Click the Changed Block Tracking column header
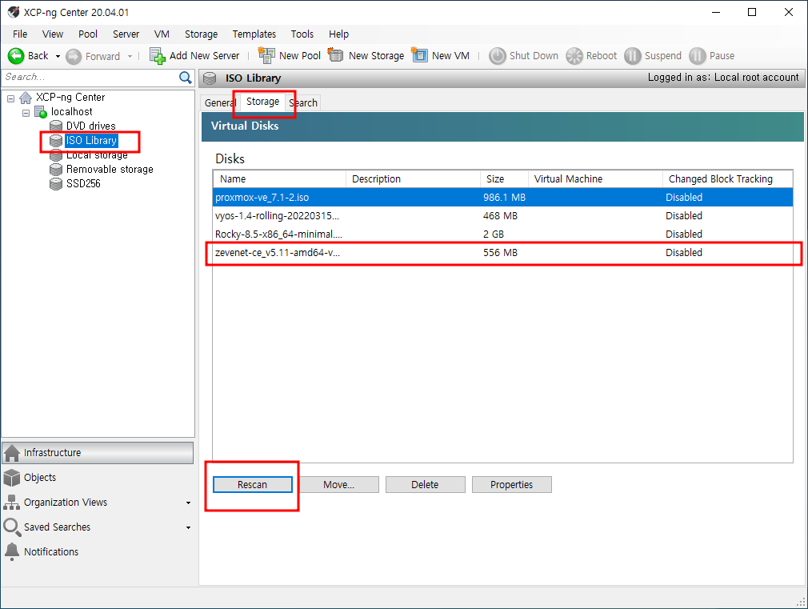The height and width of the screenshot is (609, 808). coord(727,179)
